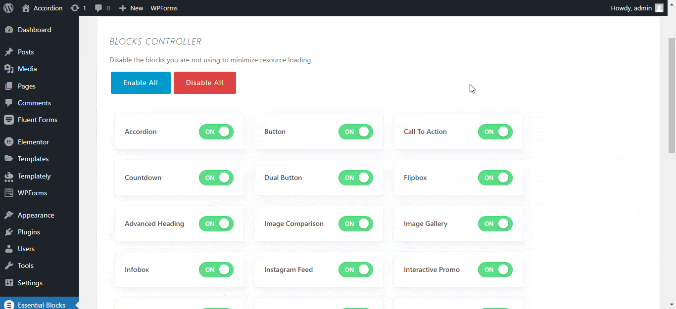
Task: Click the Dashboard gauge icon
Action: (x=9, y=30)
